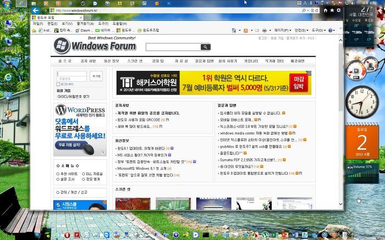
Task: Open the DLL 자료실 link
Action: click(x=94, y=174)
